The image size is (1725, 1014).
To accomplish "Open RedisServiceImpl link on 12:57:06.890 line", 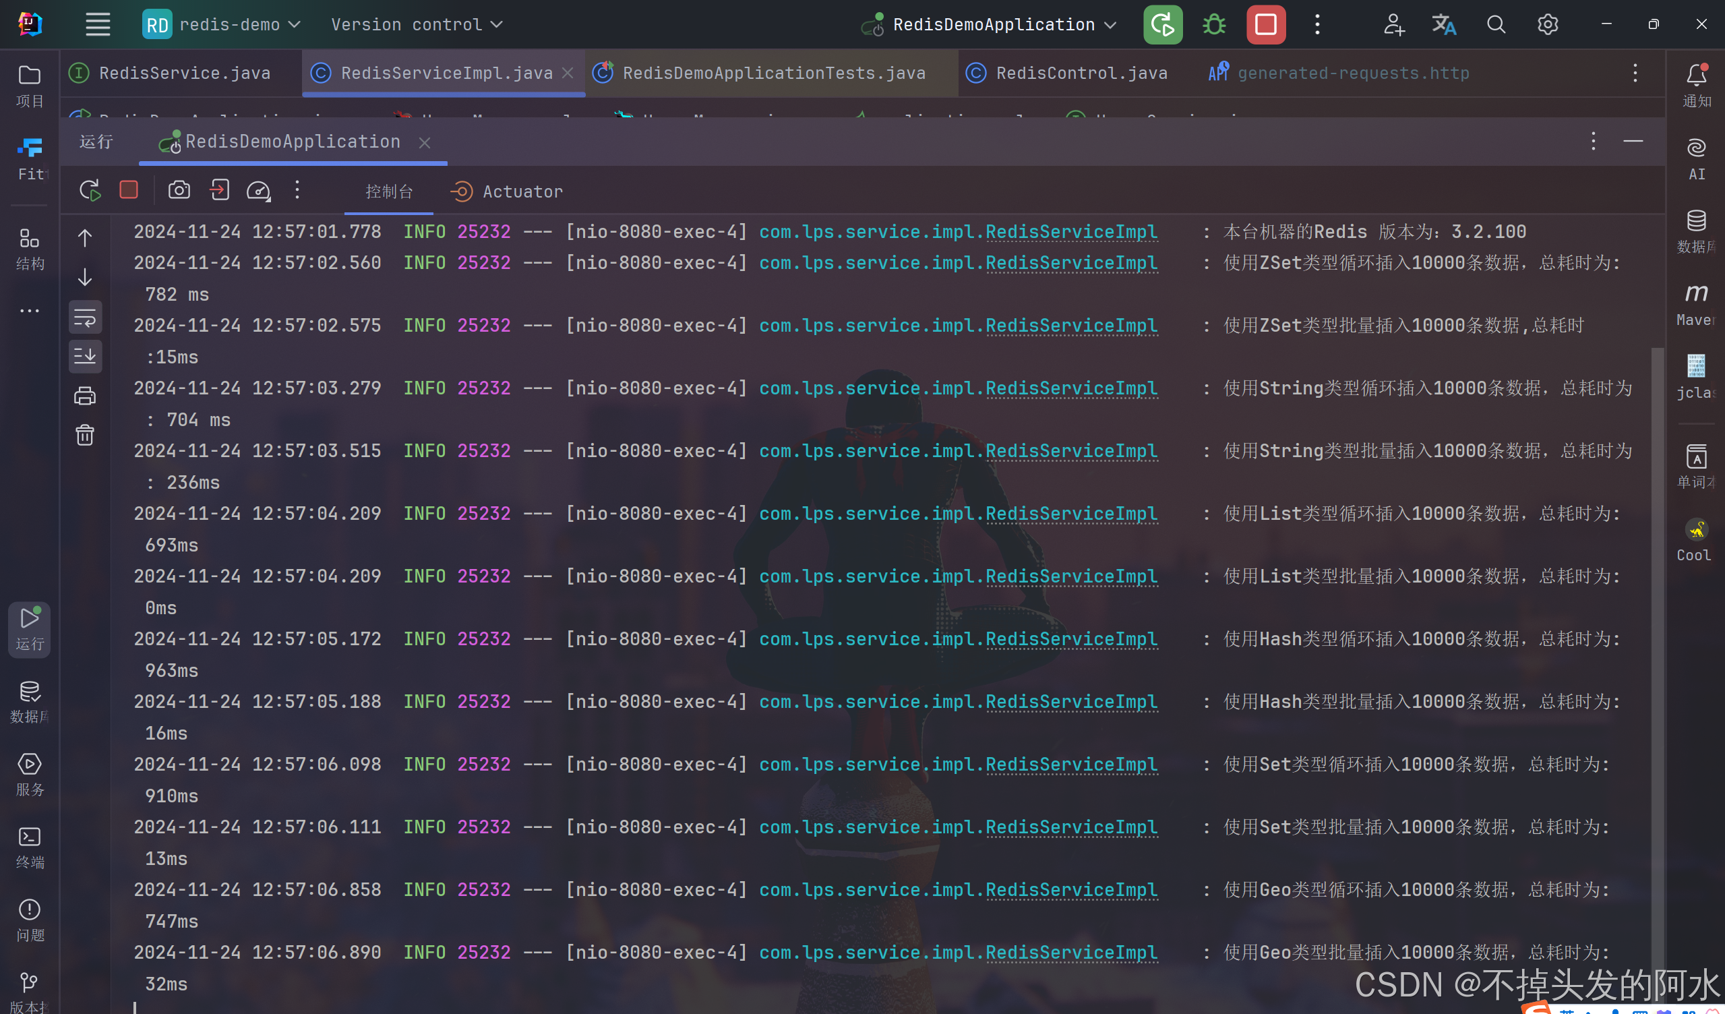I will (x=1071, y=953).
